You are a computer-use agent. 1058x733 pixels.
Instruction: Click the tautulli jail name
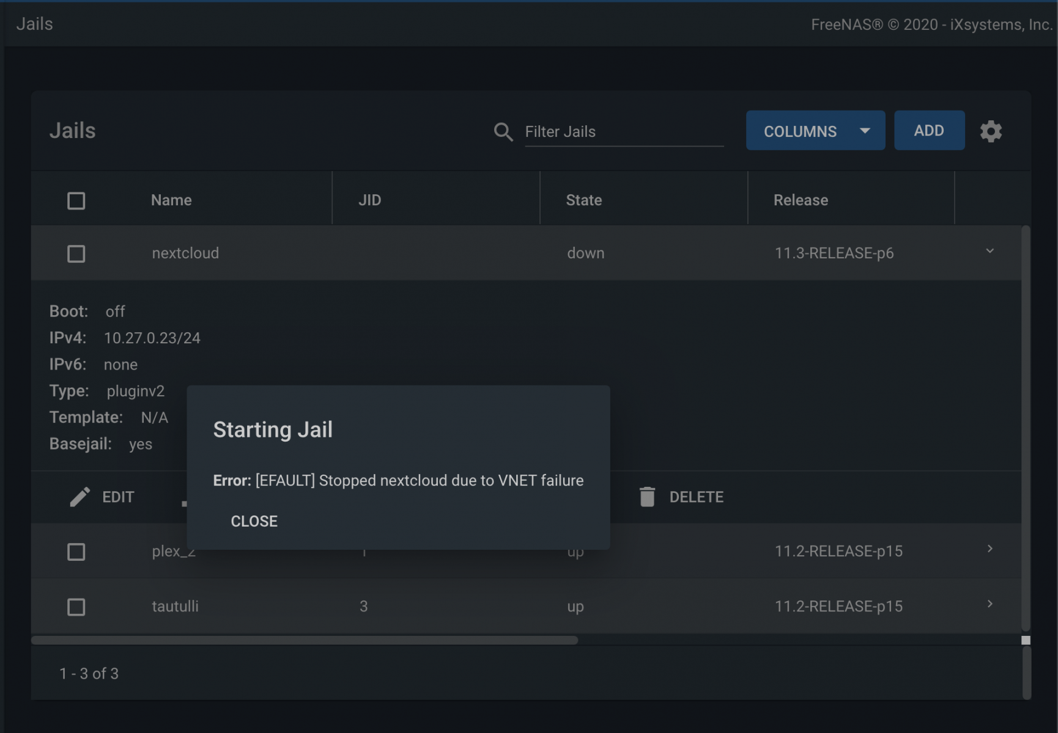click(x=175, y=606)
